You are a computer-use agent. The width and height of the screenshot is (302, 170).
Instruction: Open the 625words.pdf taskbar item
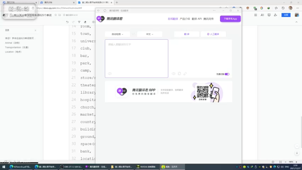20,167
